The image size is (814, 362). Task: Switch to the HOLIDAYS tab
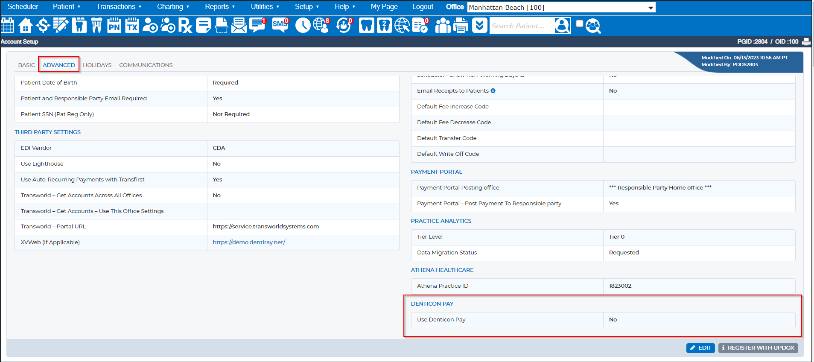pos(97,65)
